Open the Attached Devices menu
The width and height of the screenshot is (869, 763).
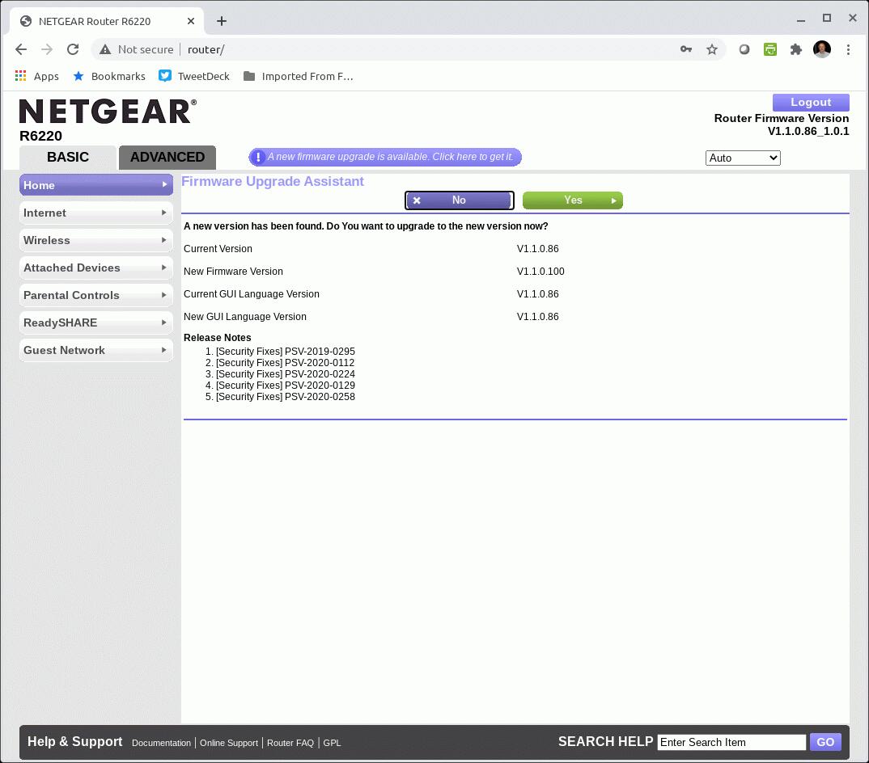pos(95,268)
